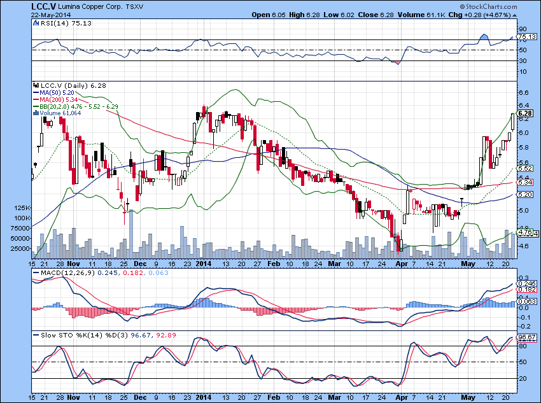Click the 0.182 MACD signal tag on right
Image resolution: width=541 pixels, height=403 pixels.
tap(527, 290)
